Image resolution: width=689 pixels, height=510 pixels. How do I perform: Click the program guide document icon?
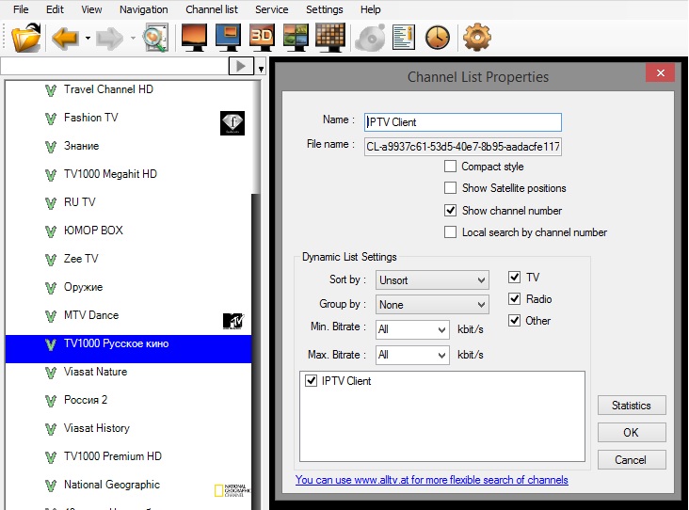point(404,39)
